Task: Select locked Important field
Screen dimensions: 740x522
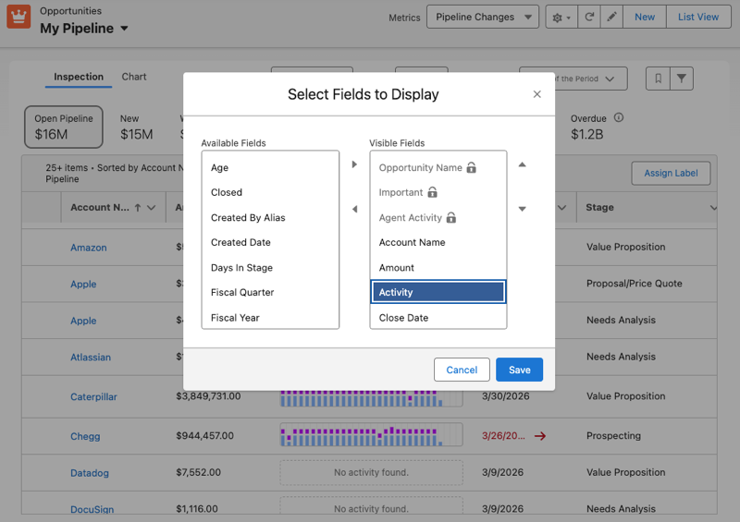Action: point(438,192)
